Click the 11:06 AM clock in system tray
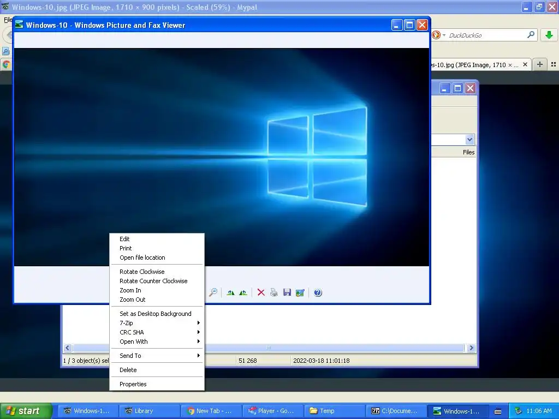The image size is (559, 419). click(x=539, y=411)
